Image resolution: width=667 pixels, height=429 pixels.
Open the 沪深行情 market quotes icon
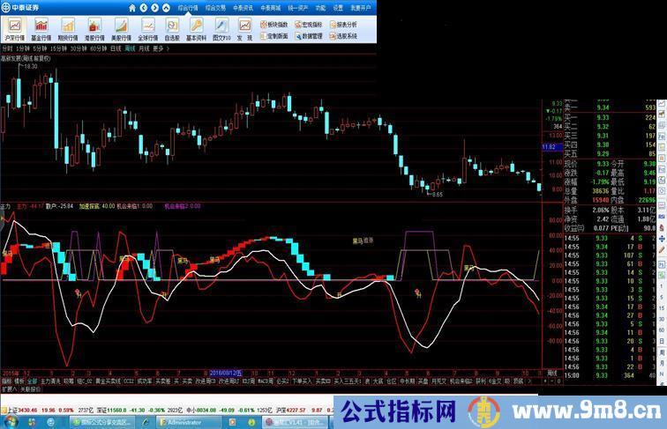[15, 28]
